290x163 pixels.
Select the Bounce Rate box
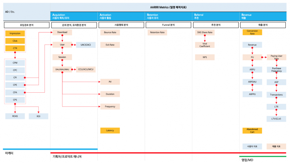[x=110, y=32]
